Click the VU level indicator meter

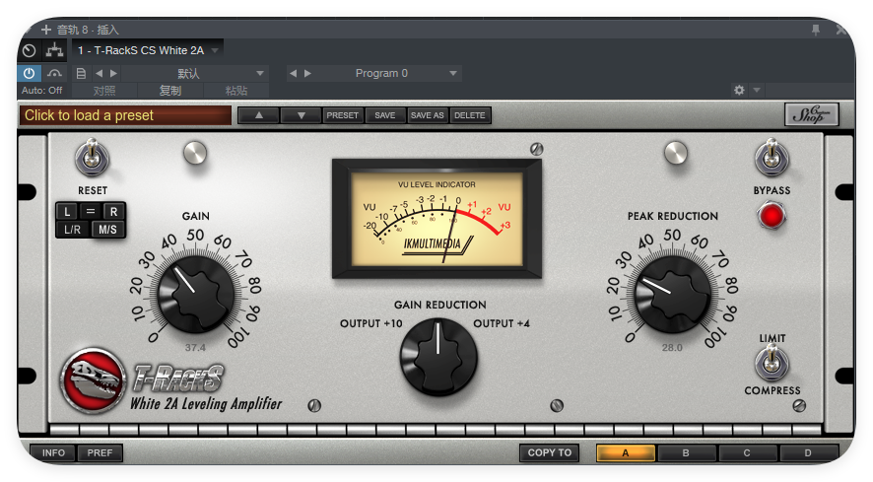click(437, 219)
